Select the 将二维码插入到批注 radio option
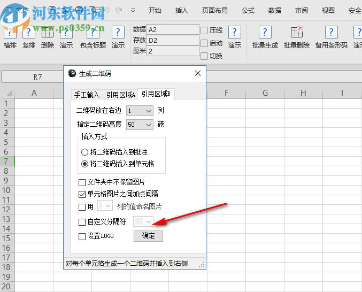The width and height of the screenshot is (362, 292). (x=84, y=152)
